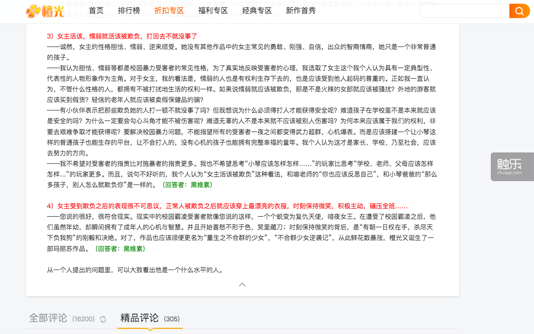Click the red heading starting with 4）女主受到欺负
The width and height of the screenshot is (534, 334).
(227, 206)
